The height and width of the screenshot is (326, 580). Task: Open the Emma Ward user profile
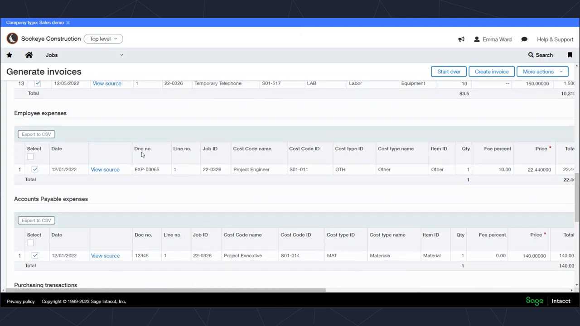[493, 39]
